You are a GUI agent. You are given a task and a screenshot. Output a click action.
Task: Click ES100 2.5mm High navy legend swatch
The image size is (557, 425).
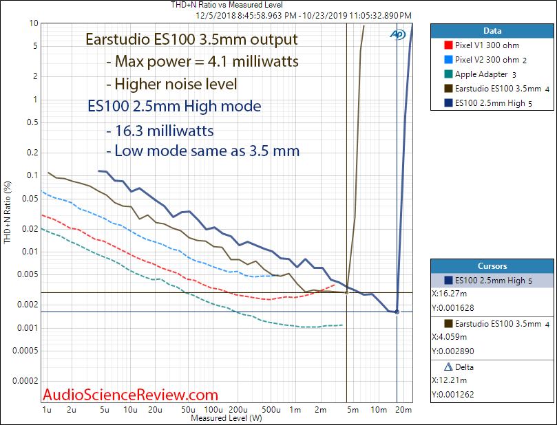pos(448,103)
